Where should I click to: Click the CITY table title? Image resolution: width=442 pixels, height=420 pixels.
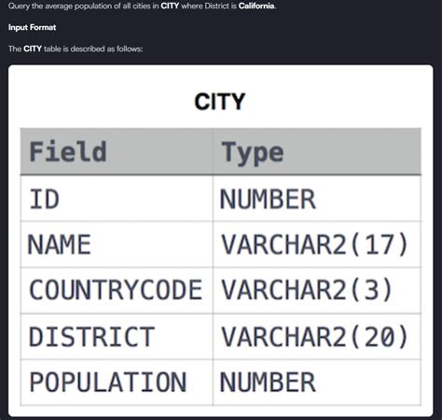pyautogui.click(x=220, y=102)
